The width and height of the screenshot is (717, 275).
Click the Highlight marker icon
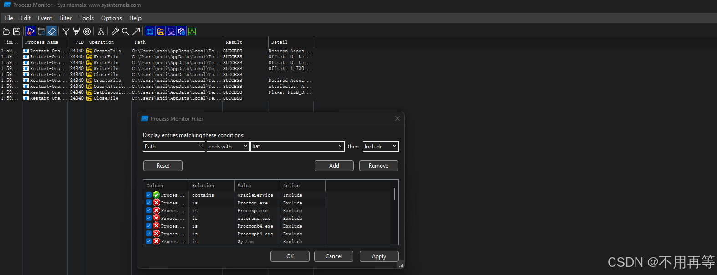click(76, 31)
